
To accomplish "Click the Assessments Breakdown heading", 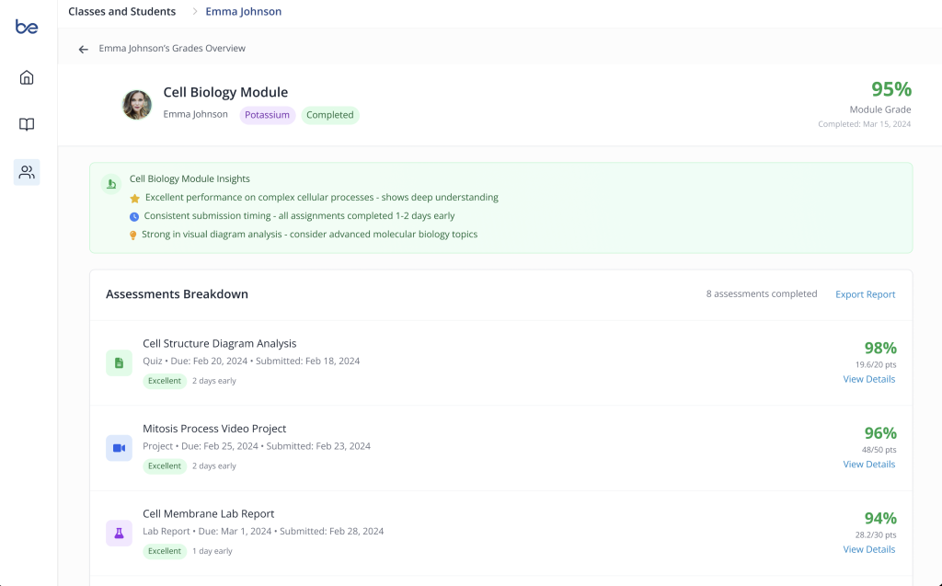I will point(177,294).
